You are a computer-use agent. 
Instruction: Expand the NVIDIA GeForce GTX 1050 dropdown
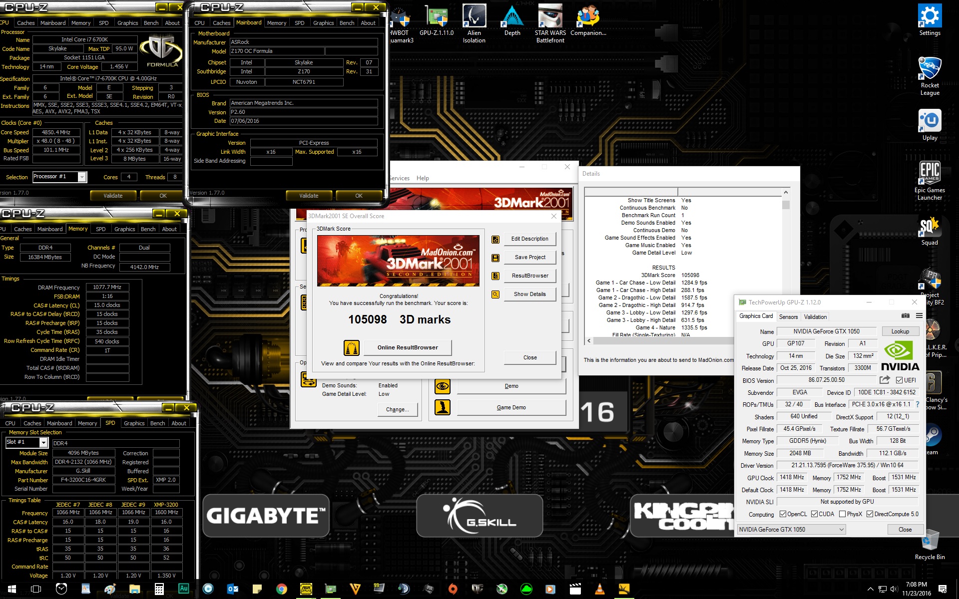[841, 530]
